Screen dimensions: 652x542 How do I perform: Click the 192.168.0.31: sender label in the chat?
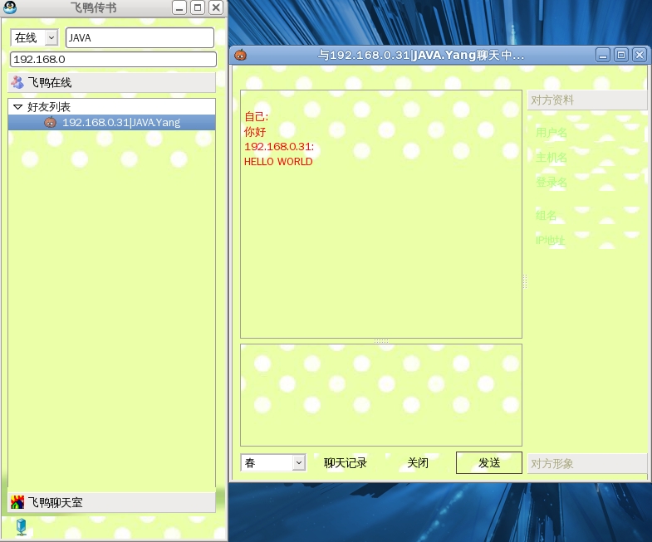click(279, 147)
